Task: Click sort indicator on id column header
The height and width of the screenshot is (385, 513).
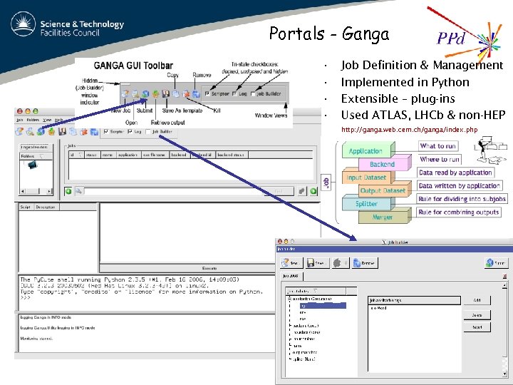Action: point(81,155)
